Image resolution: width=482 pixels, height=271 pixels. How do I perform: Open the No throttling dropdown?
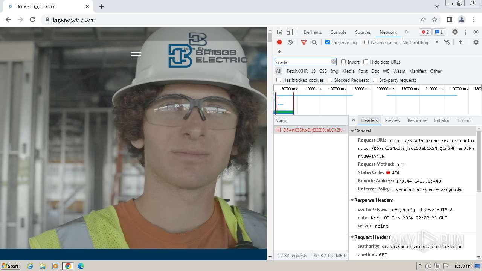tap(420, 42)
